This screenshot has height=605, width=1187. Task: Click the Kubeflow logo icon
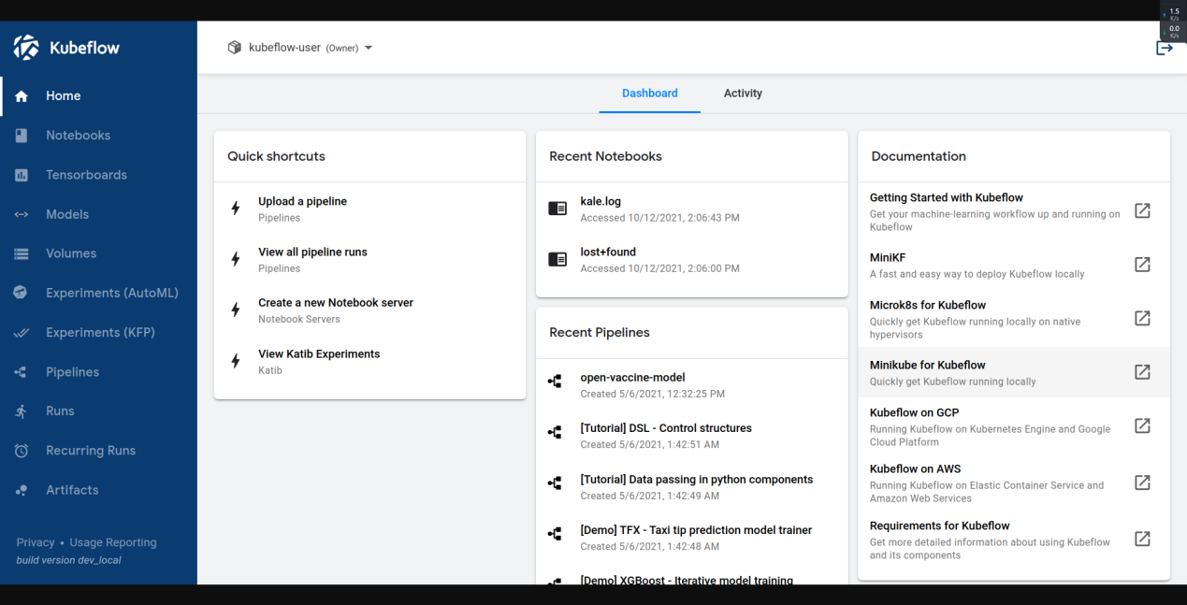pyautogui.click(x=26, y=48)
